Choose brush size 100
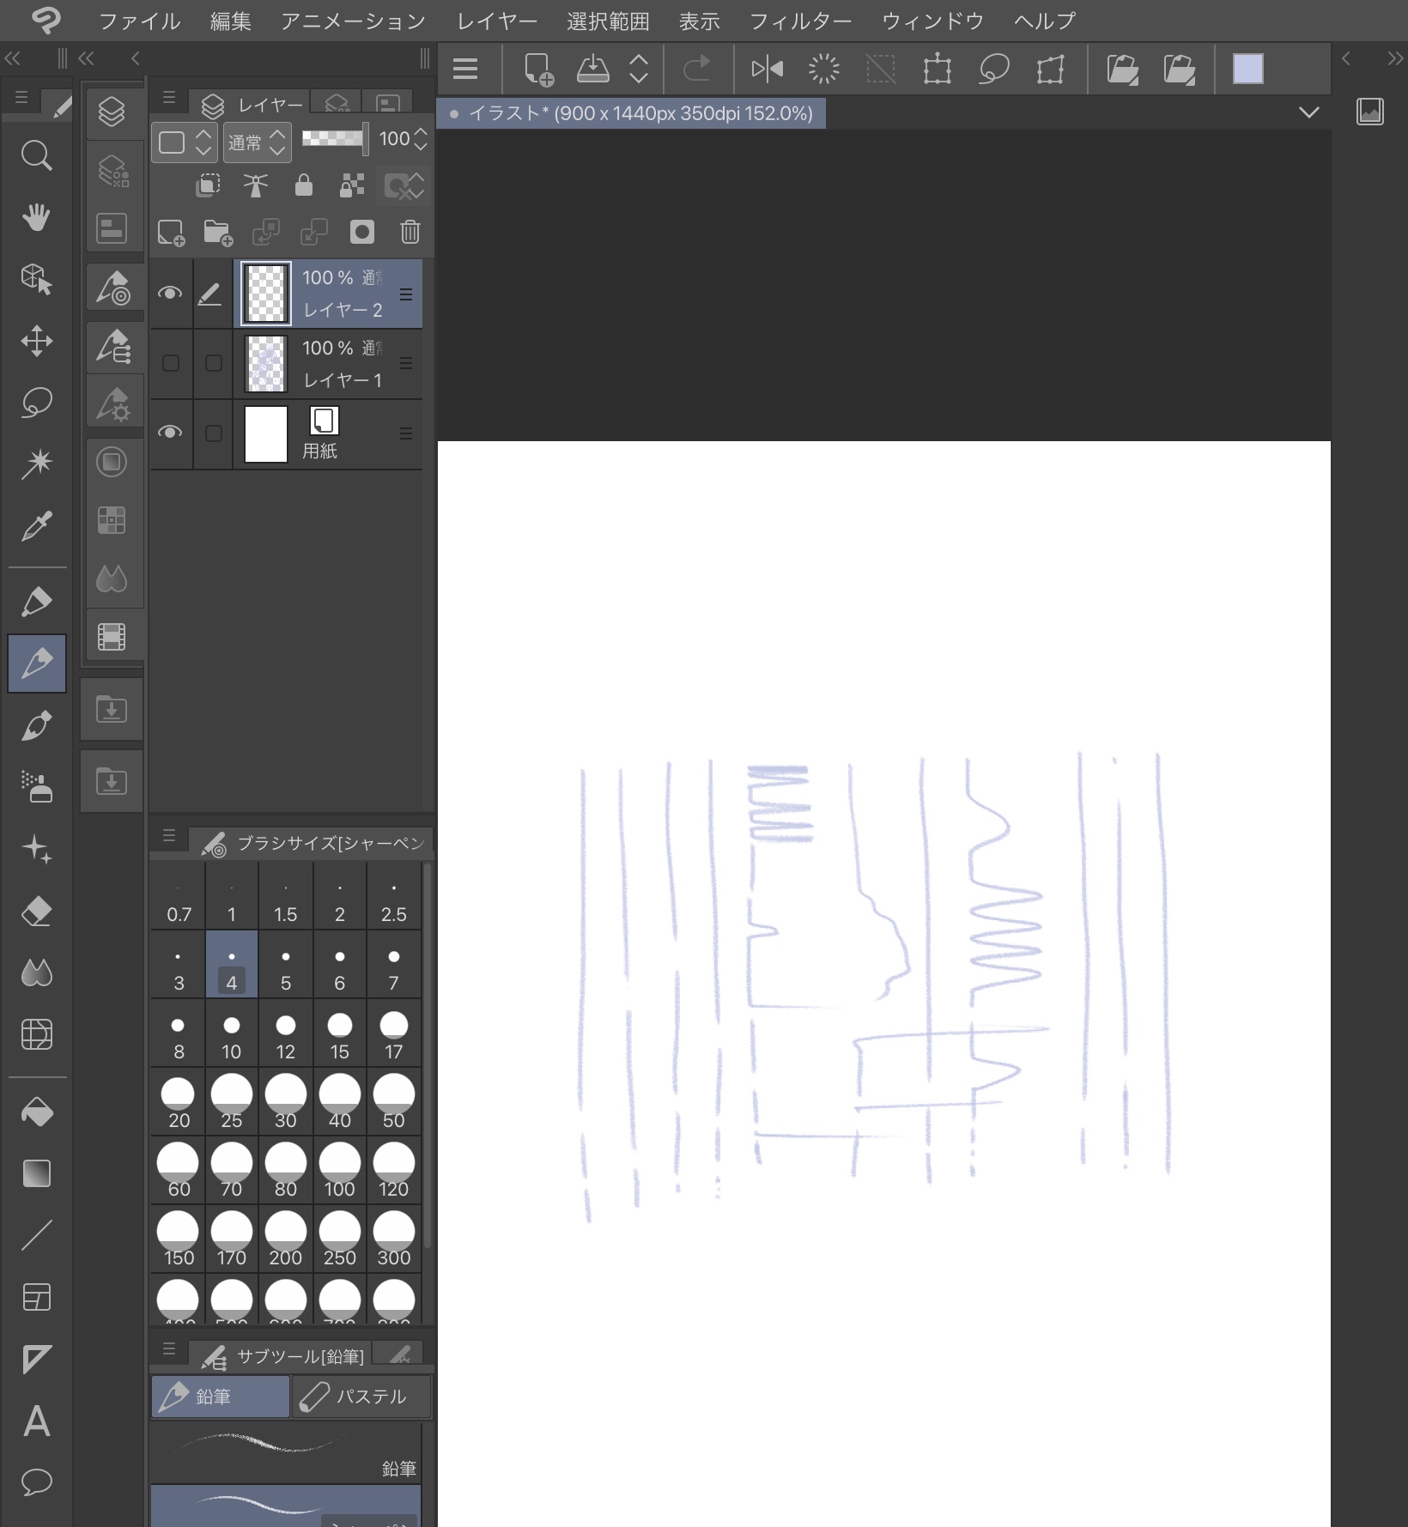This screenshot has width=1408, height=1527. (x=340, y=1171)
